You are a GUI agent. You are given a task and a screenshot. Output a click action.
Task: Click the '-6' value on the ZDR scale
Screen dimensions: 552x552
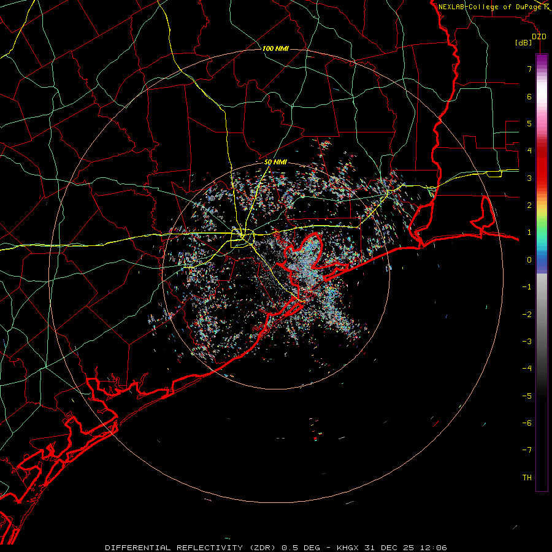tap(527, 423)
